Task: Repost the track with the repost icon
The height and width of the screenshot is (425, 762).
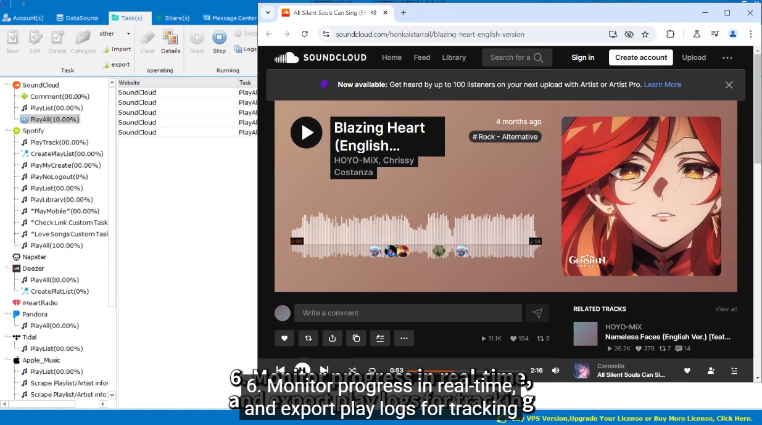Action: pos(309,338)
